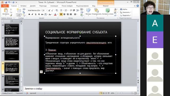Select slide 24 thumbnail
The height and width of the screenshot is (96, 170).
[x=12, y=55]
